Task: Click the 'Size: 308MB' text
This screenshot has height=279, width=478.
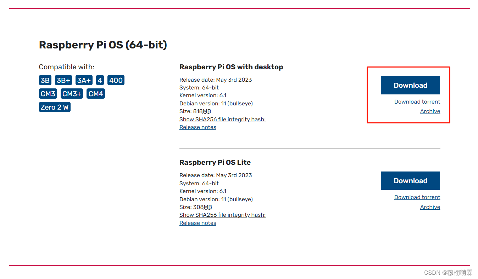Action: pos(196,207)
